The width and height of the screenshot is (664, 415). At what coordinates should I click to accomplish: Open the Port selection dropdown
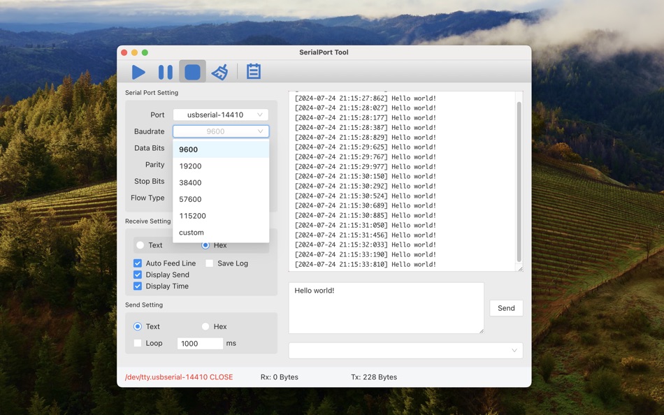tap(221, 115)
